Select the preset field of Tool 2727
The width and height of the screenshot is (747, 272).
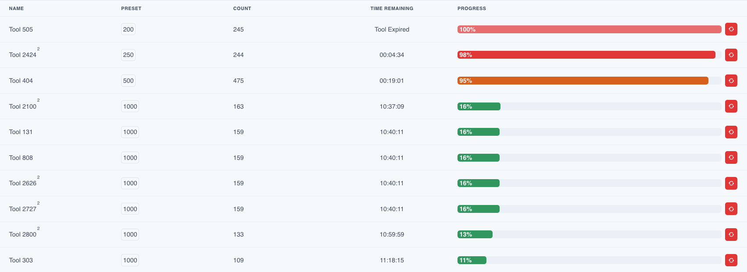click(130, 209)
